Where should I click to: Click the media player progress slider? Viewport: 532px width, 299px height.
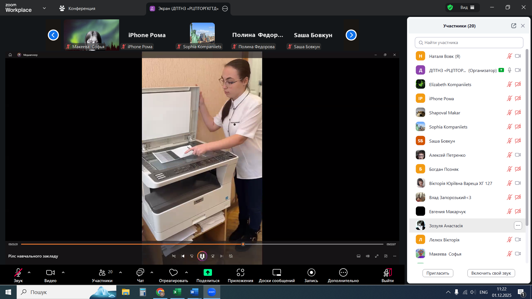[x=202, y=244]
